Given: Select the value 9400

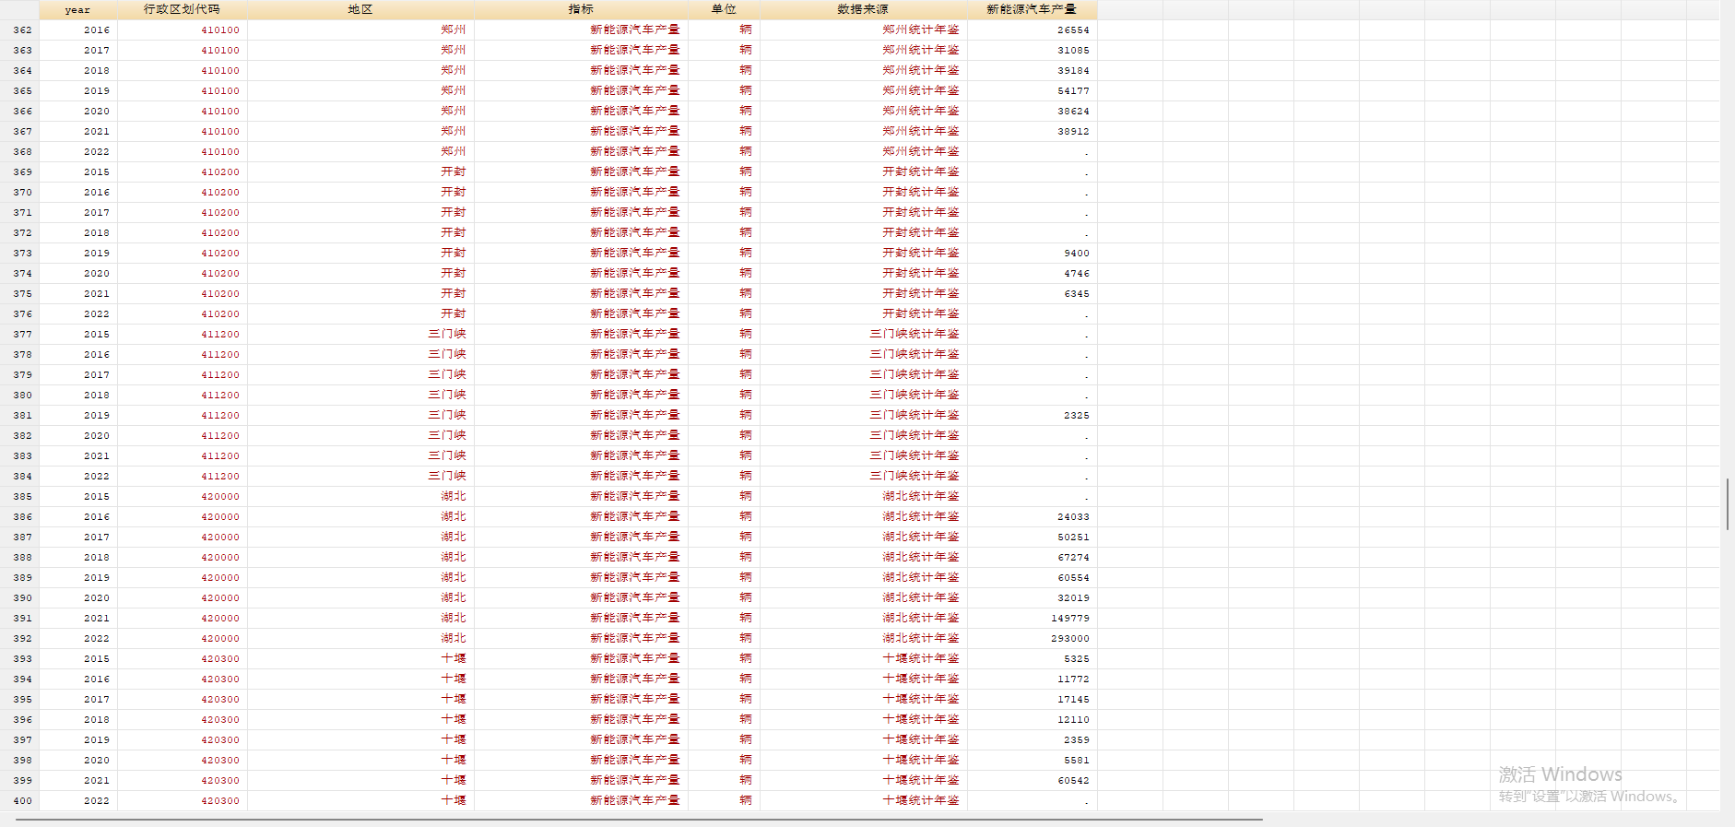Looking at the screenshot, I should point(1077,254).
